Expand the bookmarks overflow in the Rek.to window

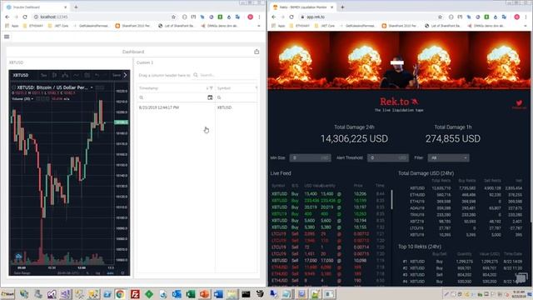526,26
